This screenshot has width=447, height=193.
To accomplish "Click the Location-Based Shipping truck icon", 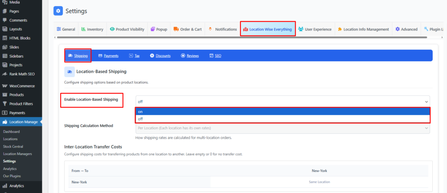I will tap(70, 71).
